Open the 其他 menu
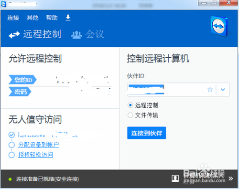This screenshot has height=189, width=239. [33, 18]
